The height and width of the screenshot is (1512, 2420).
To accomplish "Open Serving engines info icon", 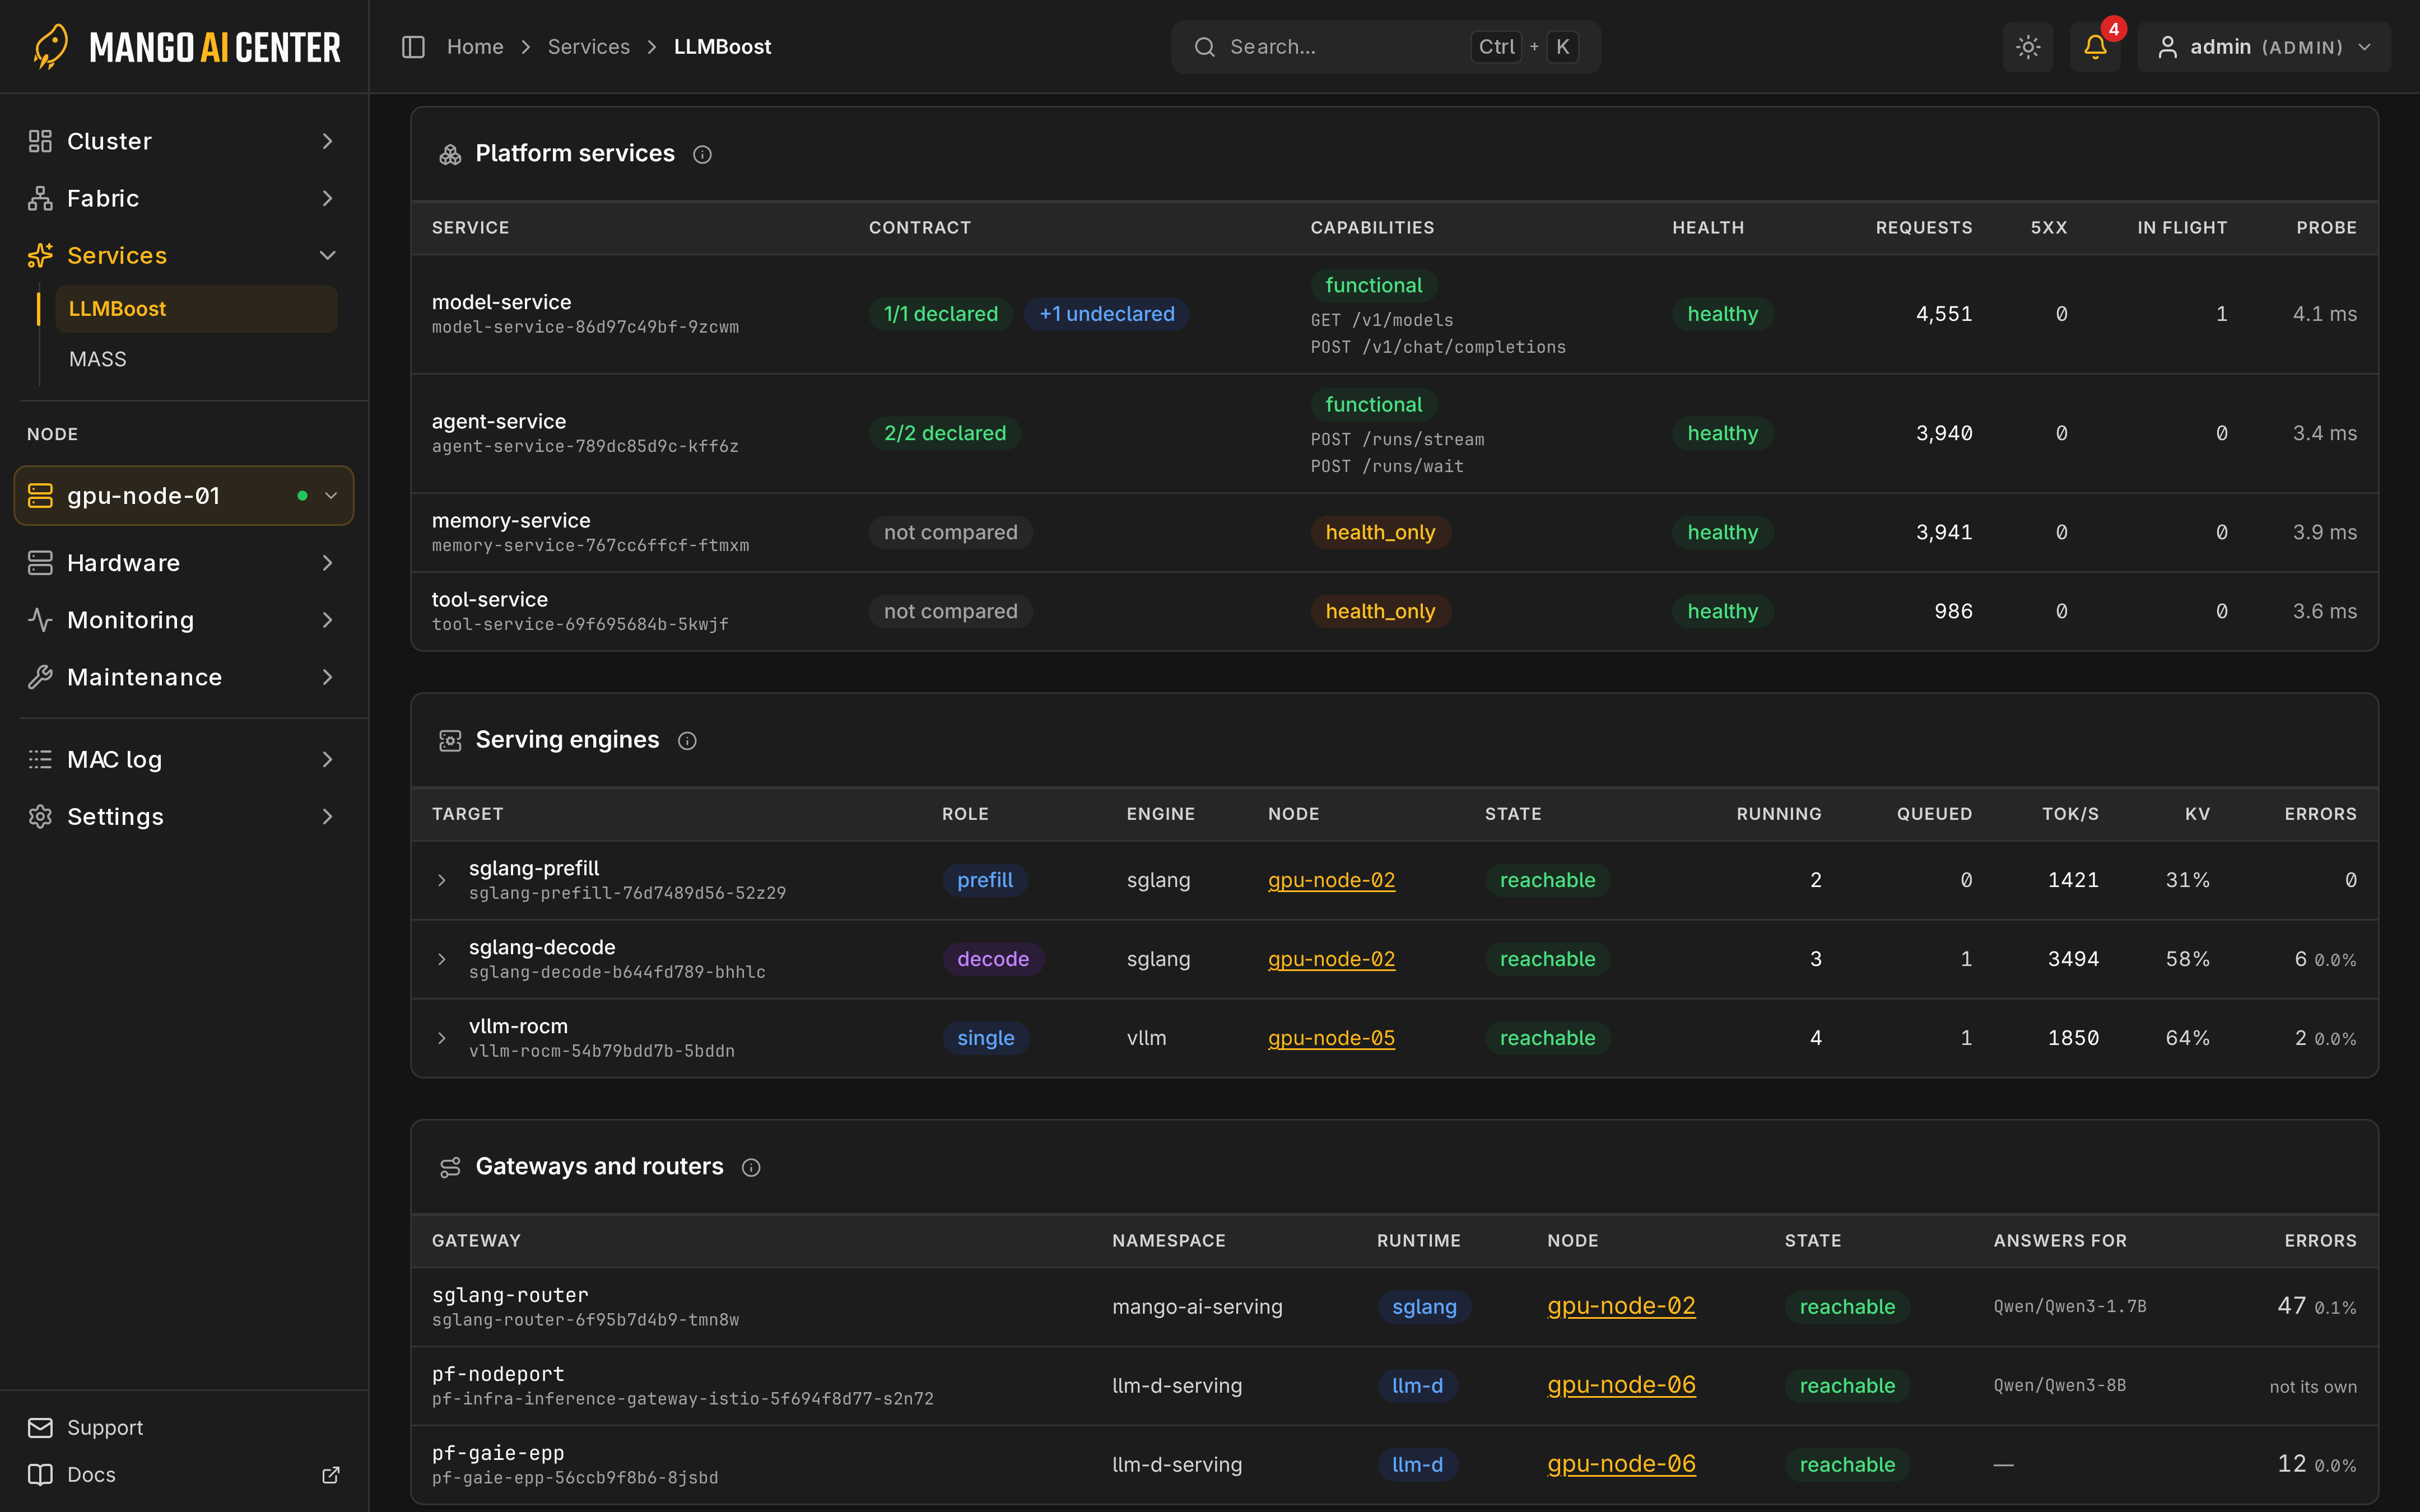I will tap(687, 741).
